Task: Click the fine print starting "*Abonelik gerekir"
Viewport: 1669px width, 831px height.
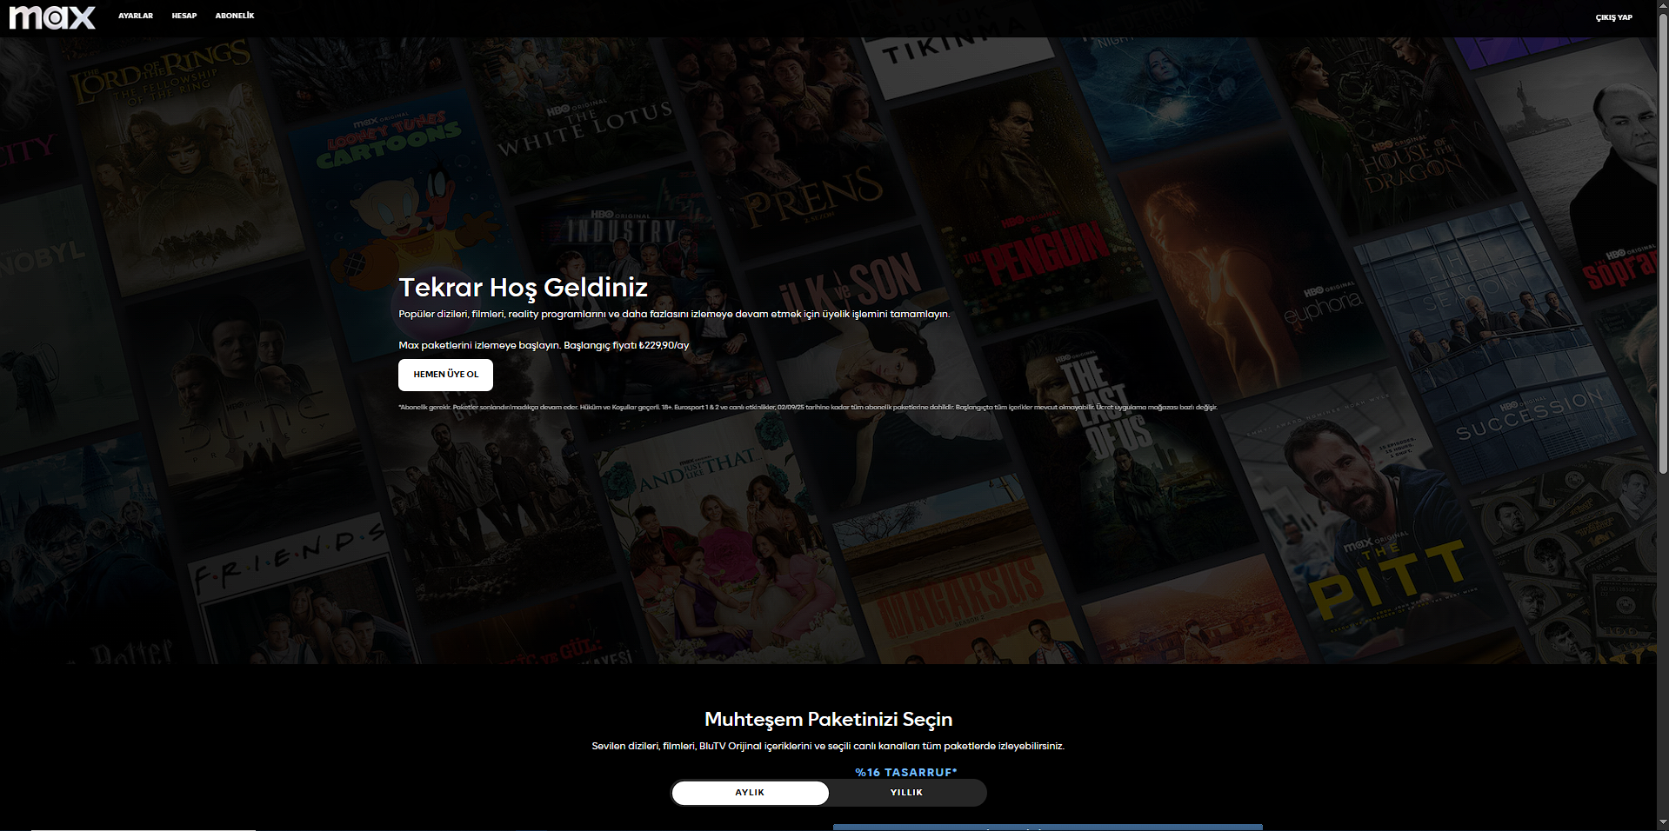Action: click(x=807, y=407)
